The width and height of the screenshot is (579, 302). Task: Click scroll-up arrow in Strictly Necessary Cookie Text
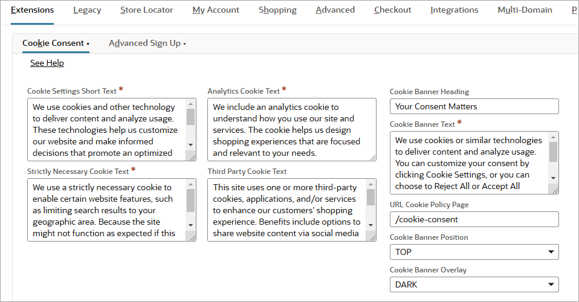[190, 184]
